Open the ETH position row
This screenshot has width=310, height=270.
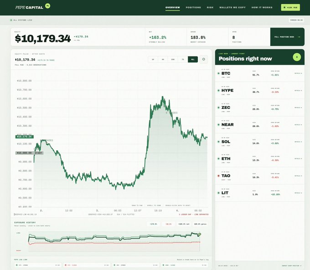259,158
